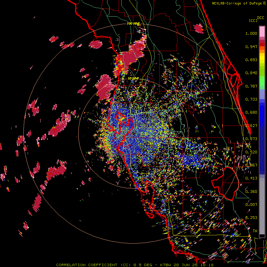Pick the black TH segment at the color bar bottom
This screenshot has width=267, height=267.
(x=262, y=236)
